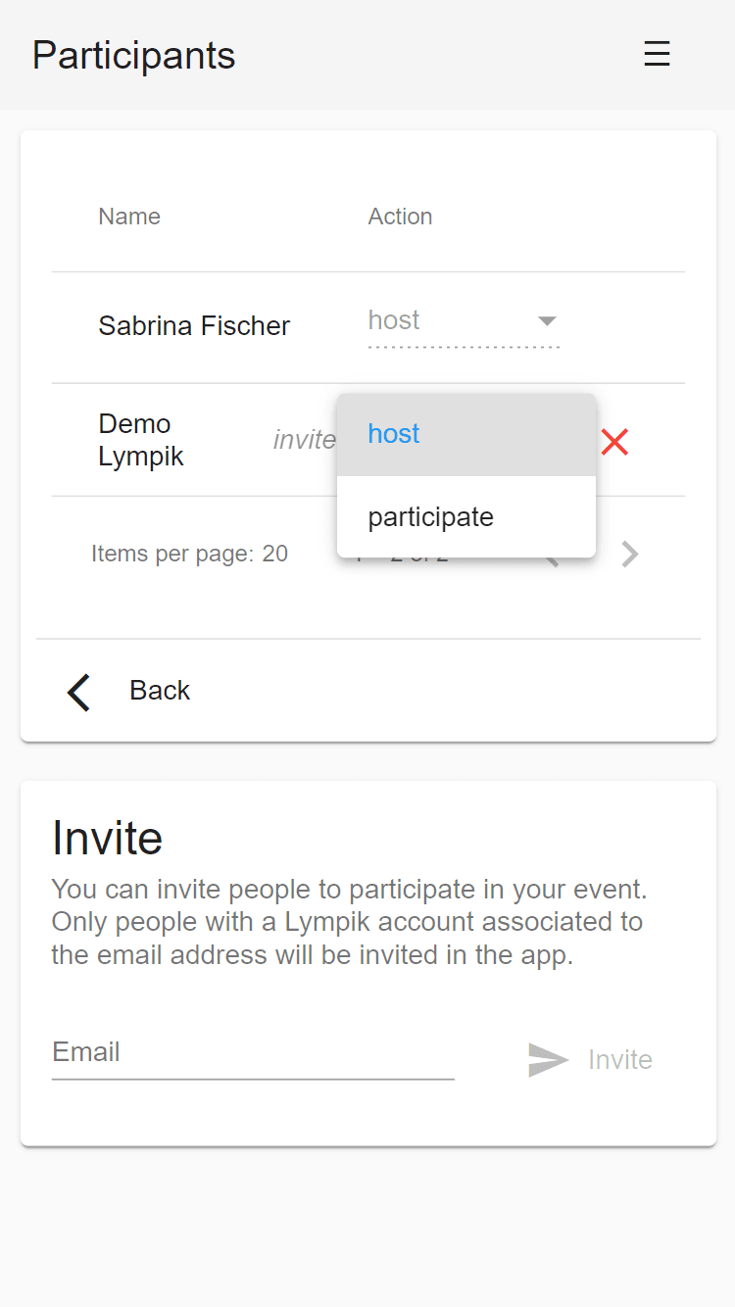Click the Name column header
The height and width of the screenshot is (1307, 735).
click(129, 217)
